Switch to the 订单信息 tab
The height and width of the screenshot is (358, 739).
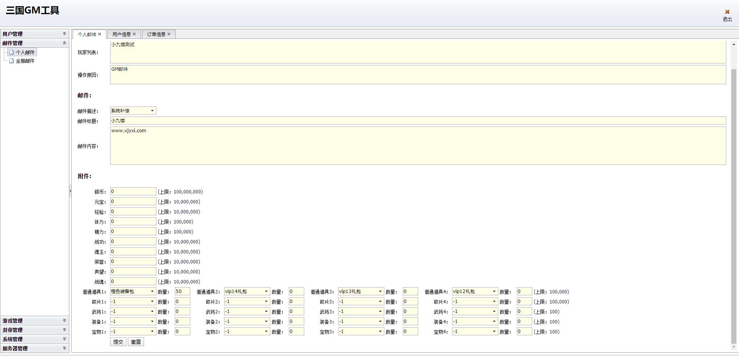(x=156, y=34)
